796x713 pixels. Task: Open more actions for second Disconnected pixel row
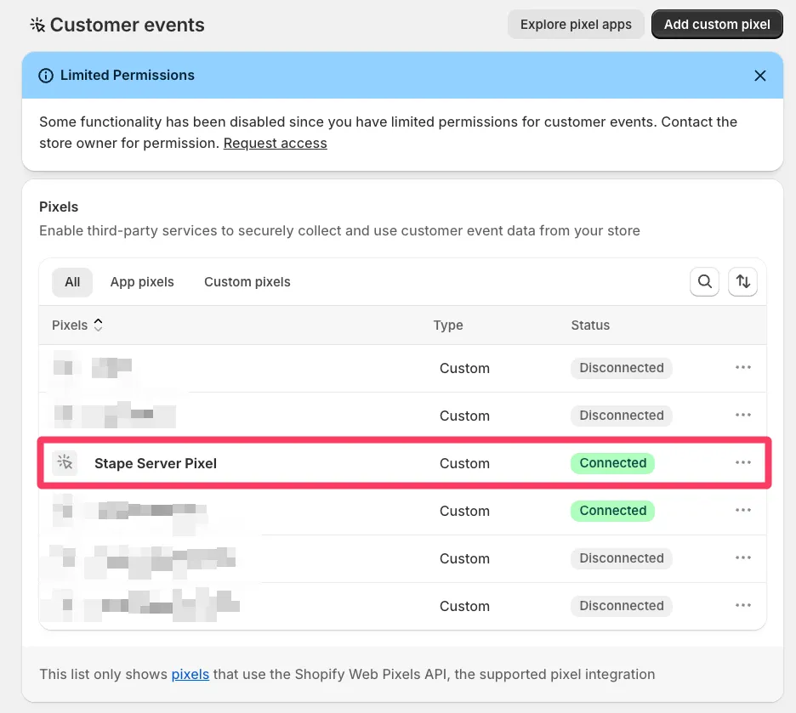point(742,415)
